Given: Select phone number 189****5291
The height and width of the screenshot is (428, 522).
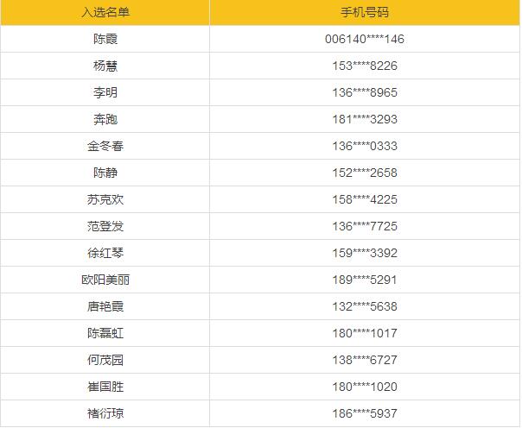Looking at the screenshot, I should (x=364, y=280).
